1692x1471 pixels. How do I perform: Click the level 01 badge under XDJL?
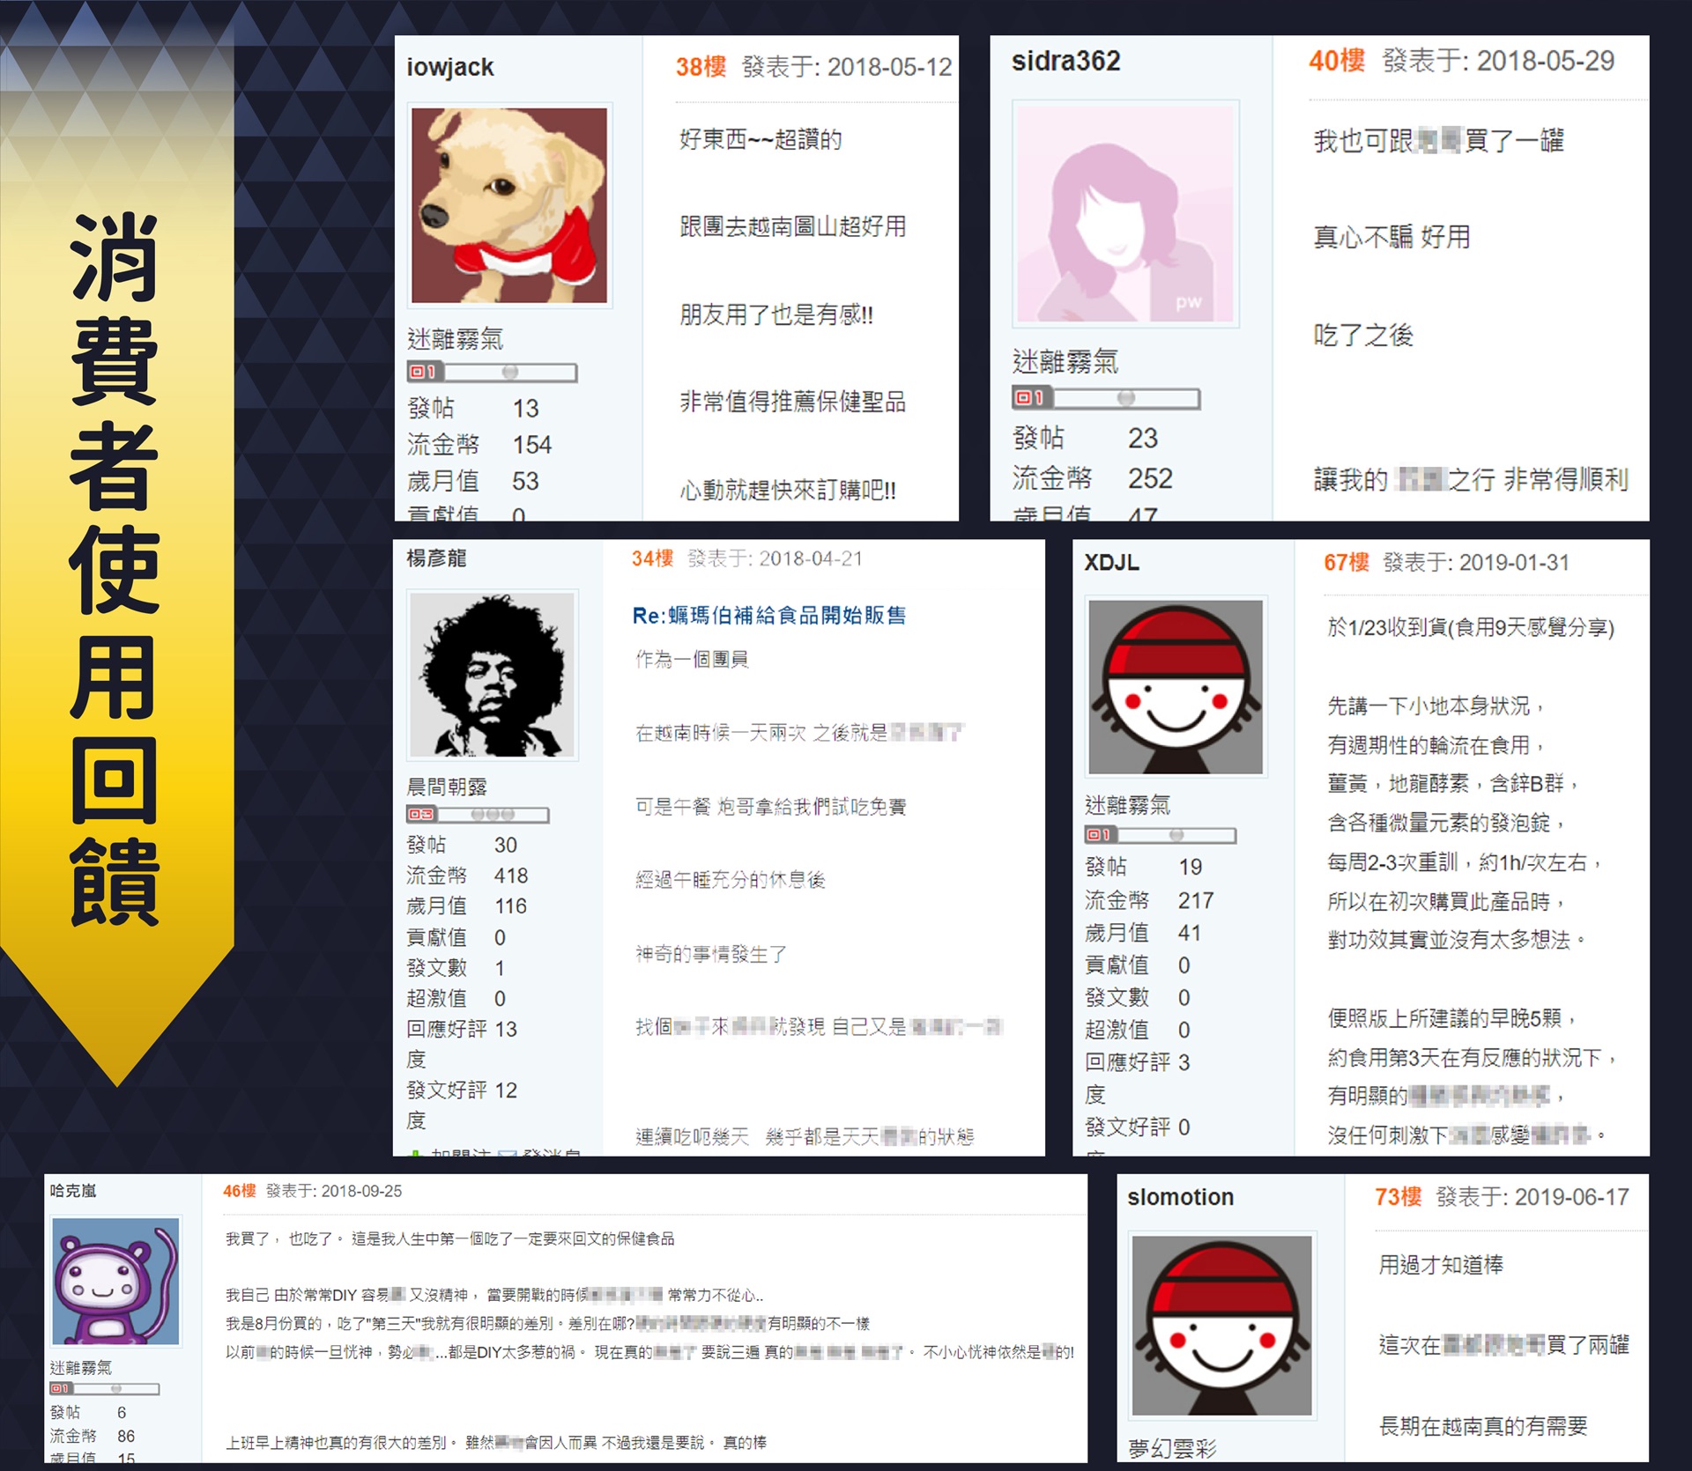pyautogui.click(x=1100, y=834)
